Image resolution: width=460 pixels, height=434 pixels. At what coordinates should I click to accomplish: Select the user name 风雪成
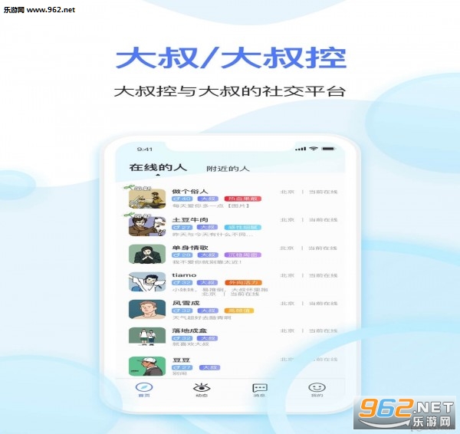pyautogui.click(x=186, y=303)
